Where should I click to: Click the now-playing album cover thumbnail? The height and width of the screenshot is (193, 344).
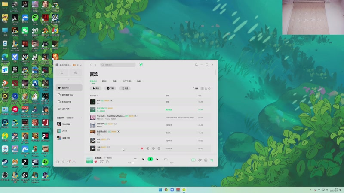click(x=89, y=160)
